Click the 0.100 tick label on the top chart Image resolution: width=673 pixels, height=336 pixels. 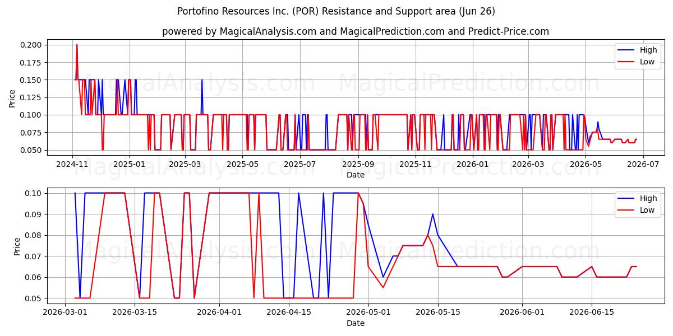pyautogui.click(x=32, y=115)
